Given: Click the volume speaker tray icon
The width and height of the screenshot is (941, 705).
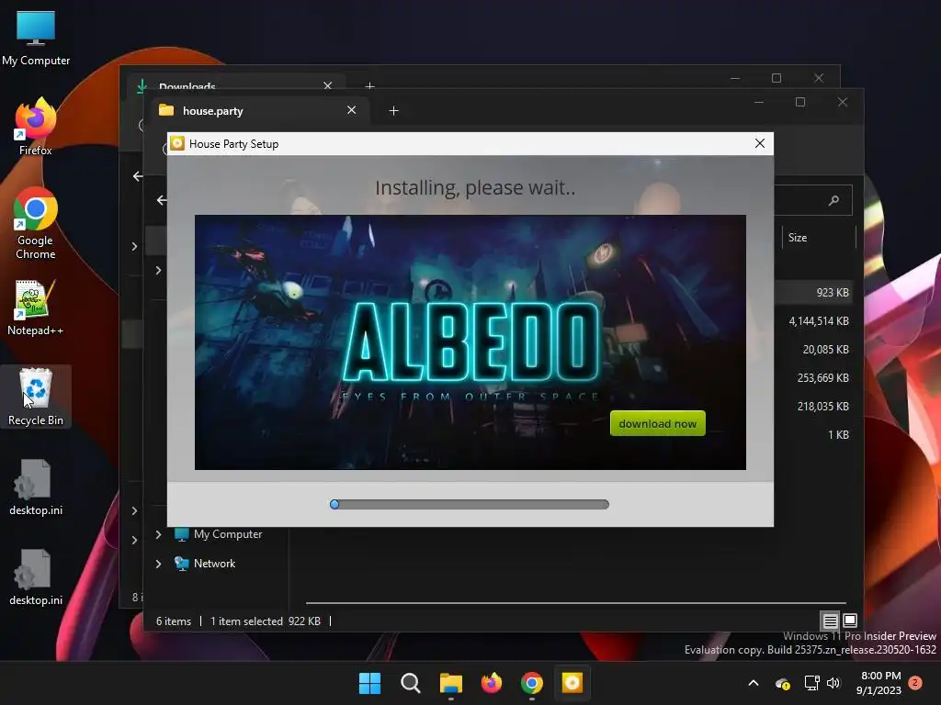Looking at the screenshot, I should [833, 683].
